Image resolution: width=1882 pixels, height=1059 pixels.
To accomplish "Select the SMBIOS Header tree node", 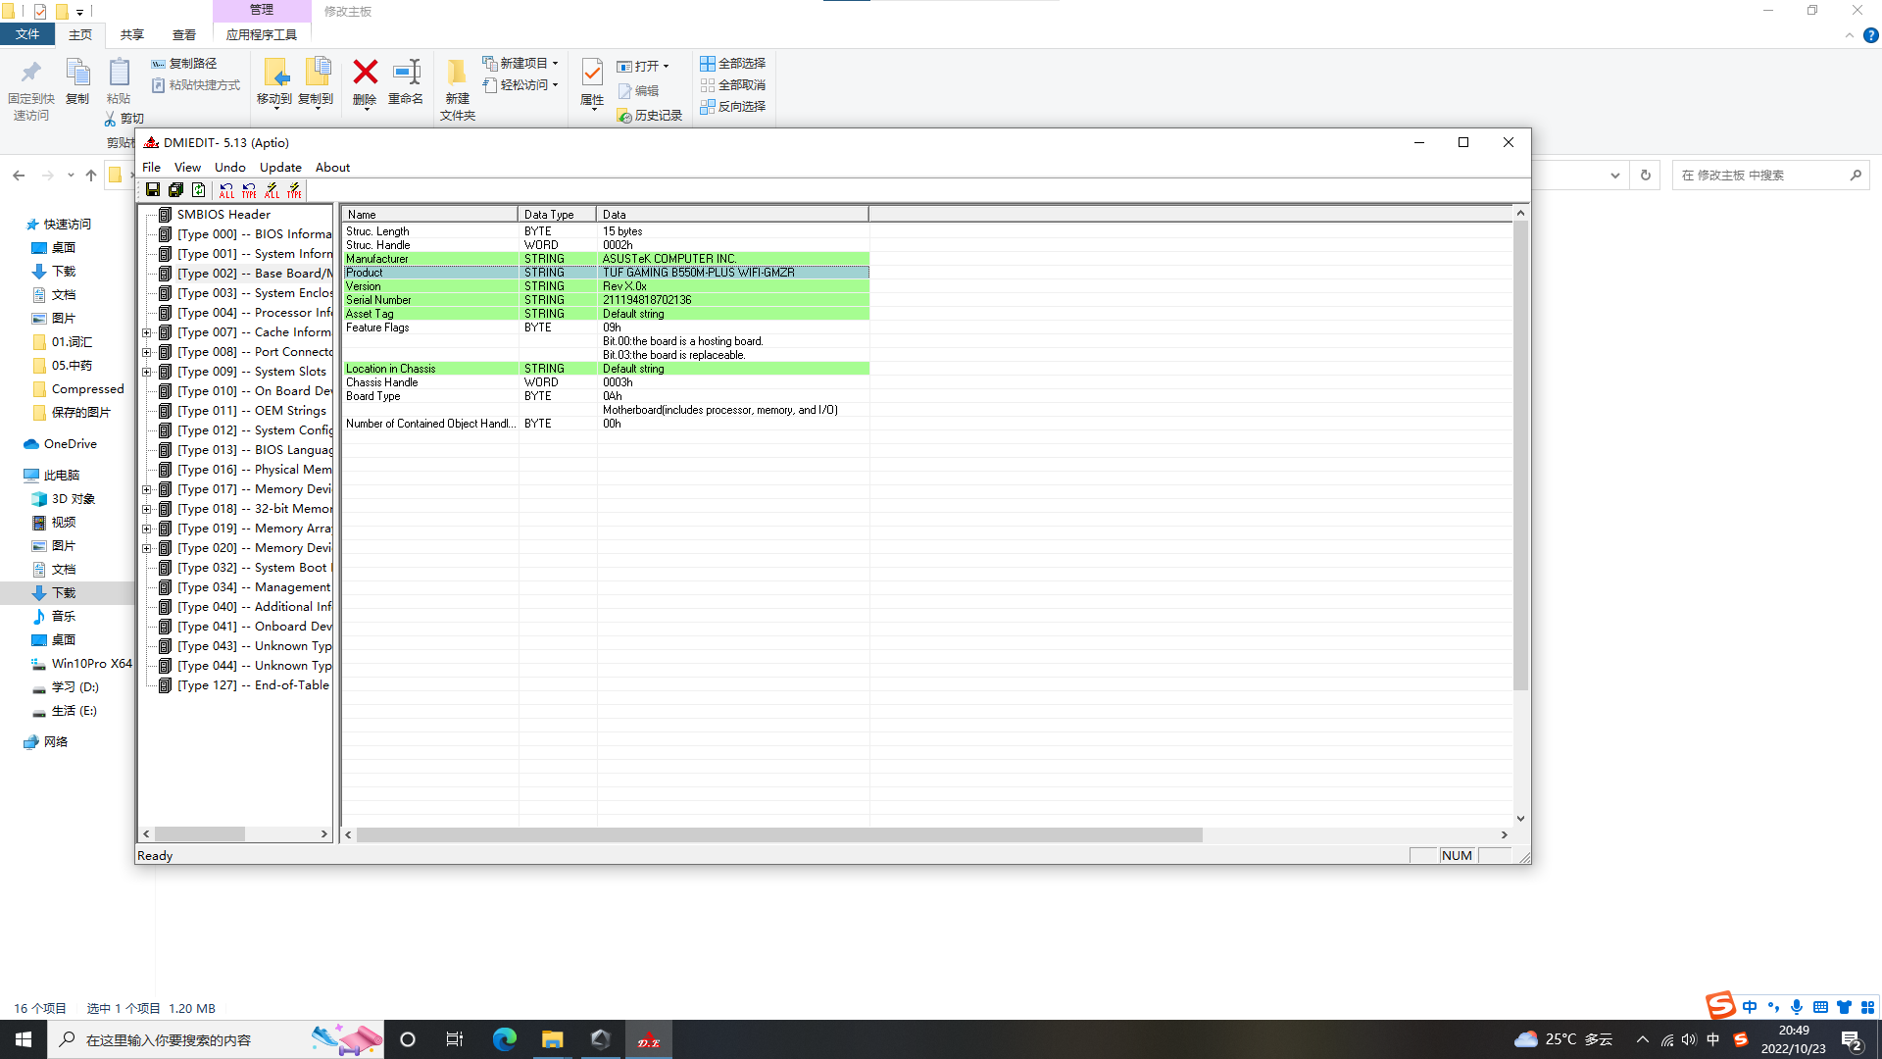I will click(223, 215).
